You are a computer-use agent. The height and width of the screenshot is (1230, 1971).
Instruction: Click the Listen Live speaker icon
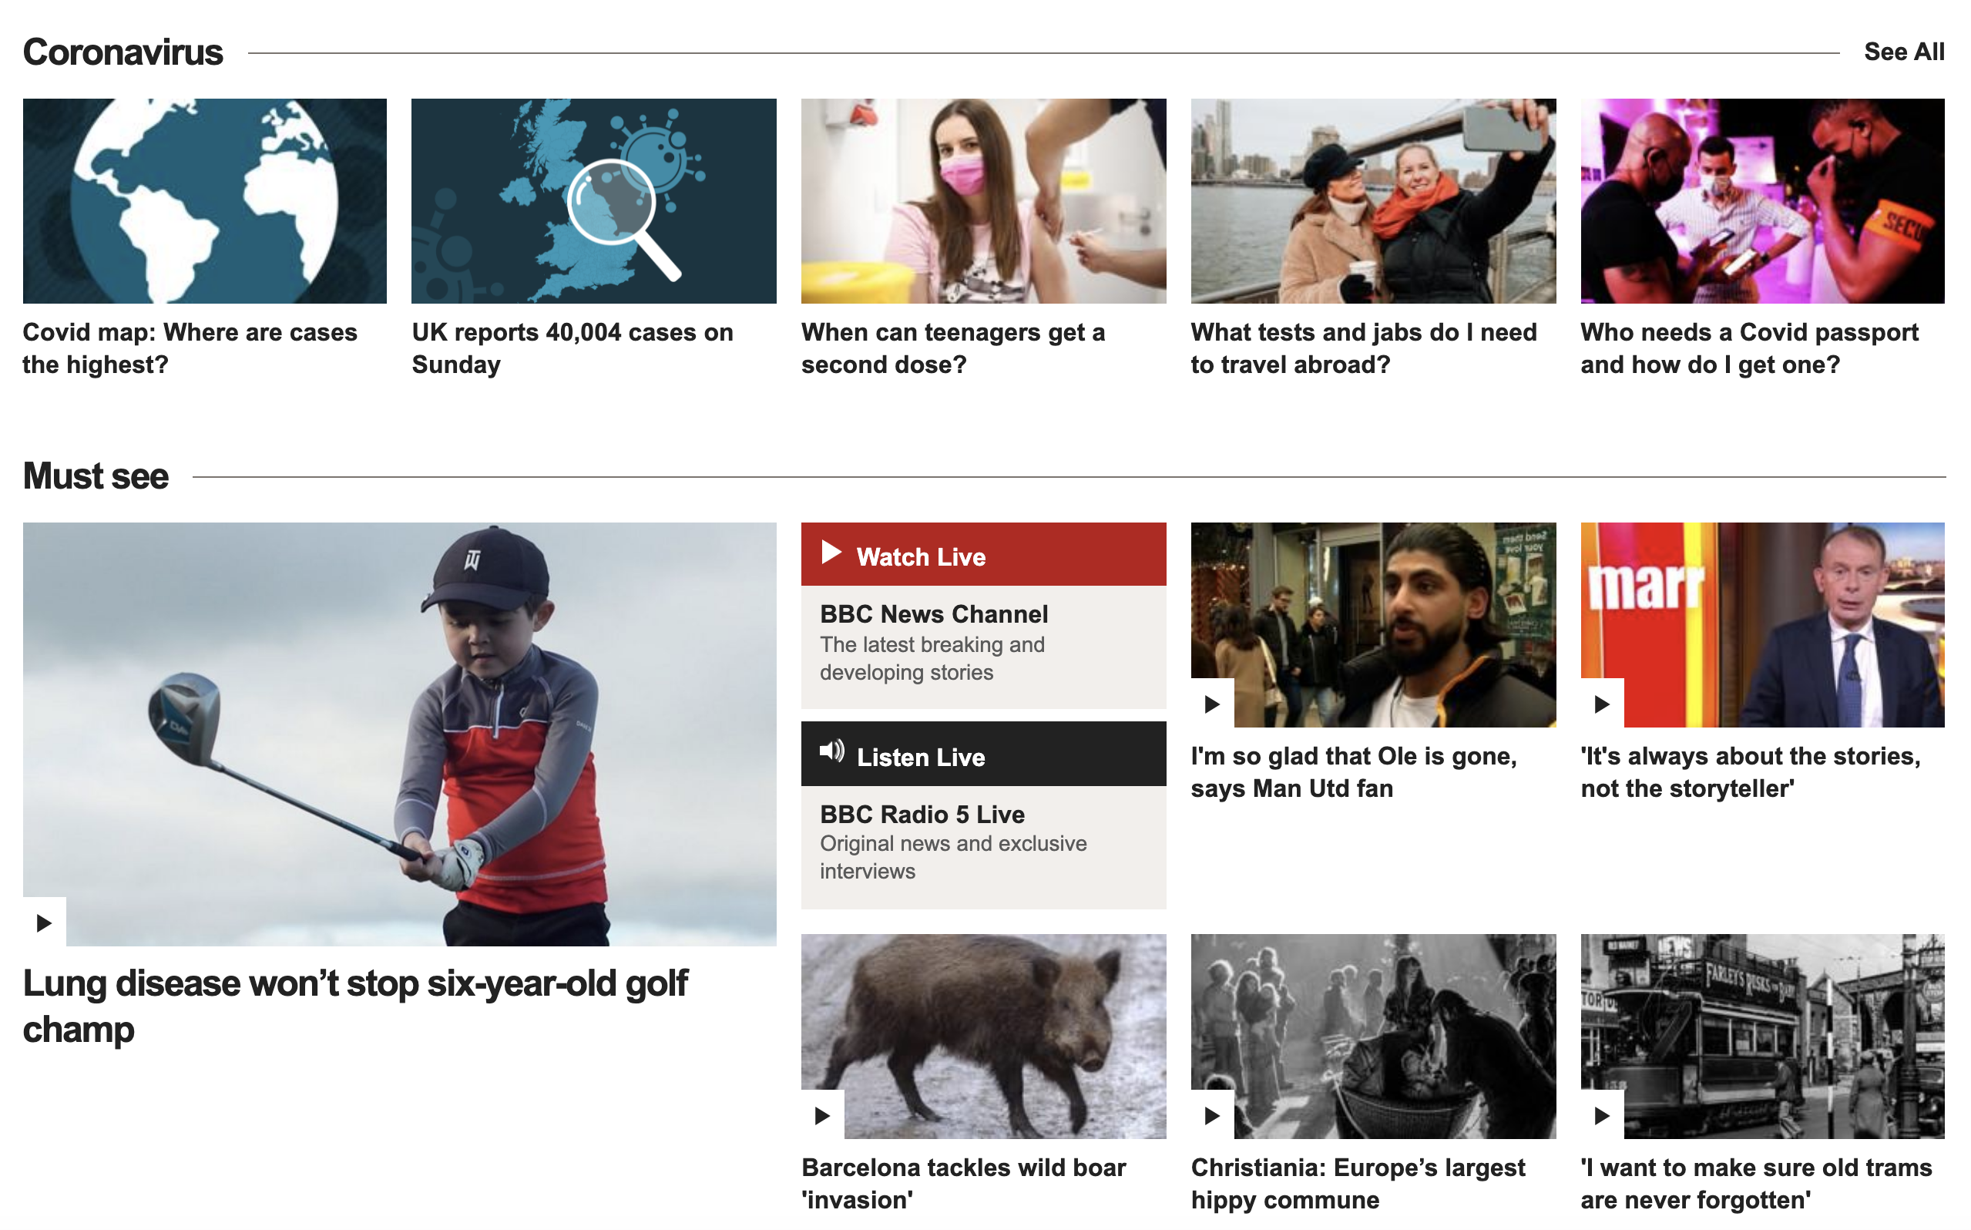tap(832, 751)
